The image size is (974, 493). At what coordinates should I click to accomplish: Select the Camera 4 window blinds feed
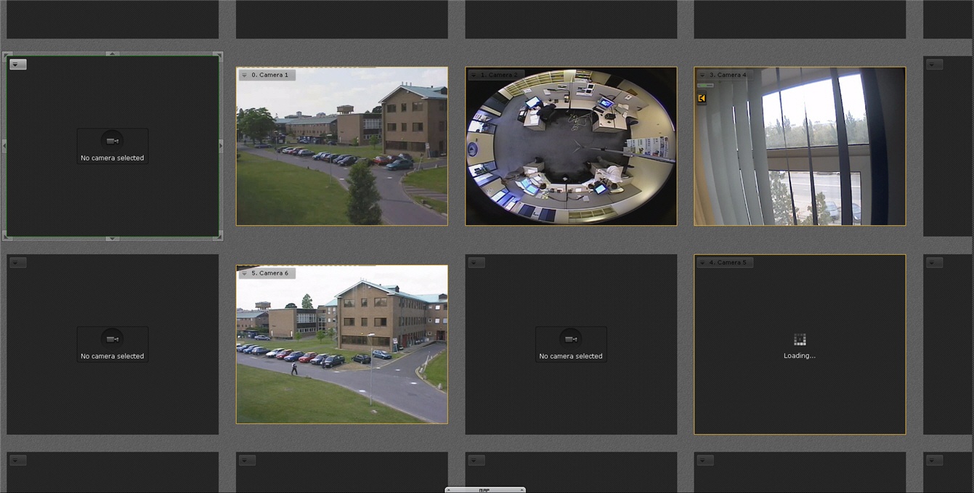(800, 146)
